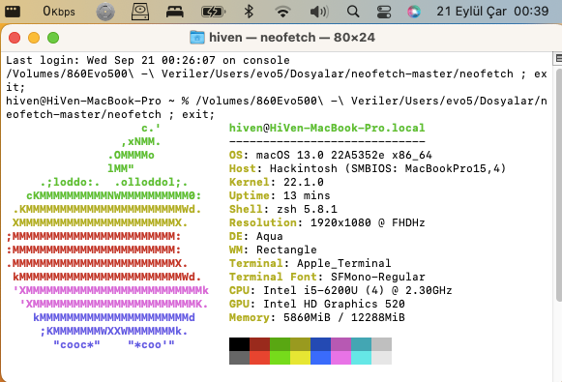This screenshot has width=562, height=382.
Task: Open the round fan-like menu bar icon
Action: click(x=105, y=12)
